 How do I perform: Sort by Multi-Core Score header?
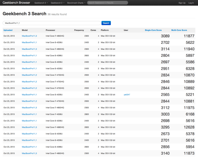179,30
